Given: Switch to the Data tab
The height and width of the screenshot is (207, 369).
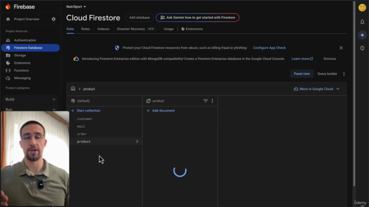Looking at the screenshot, I should coord(70,29).
